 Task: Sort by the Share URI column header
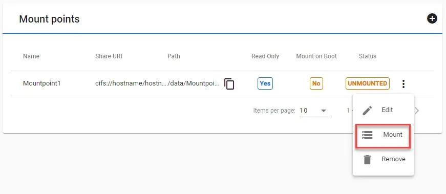click(109, 56)
